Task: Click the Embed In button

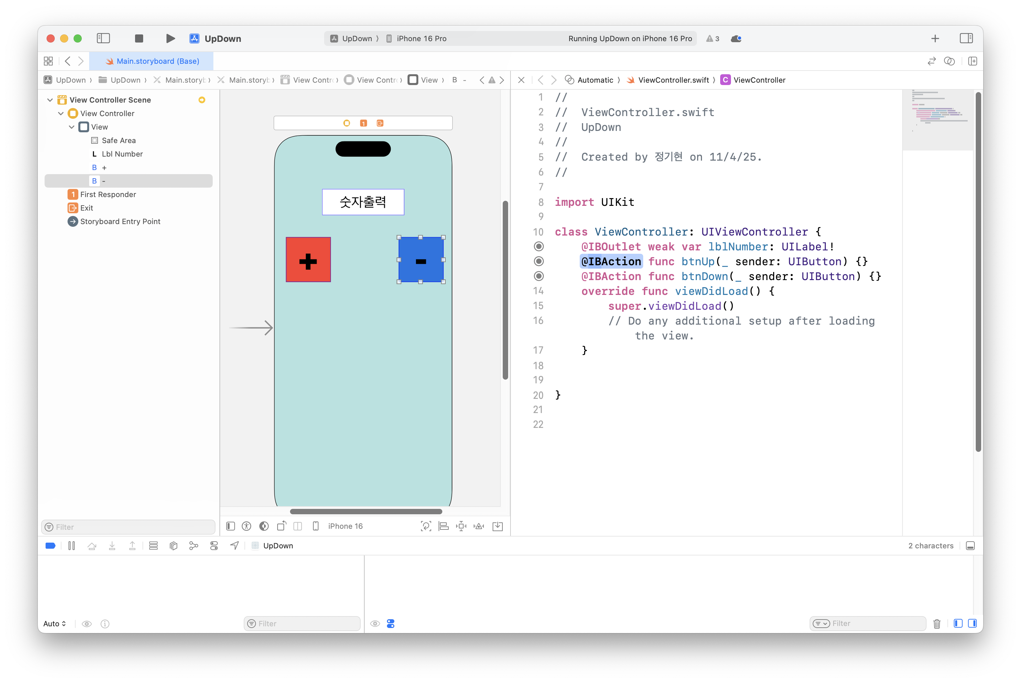Action: tap(497, 526)
